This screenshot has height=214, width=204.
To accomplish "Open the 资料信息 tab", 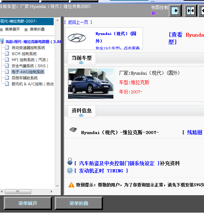I will (82, 112).
